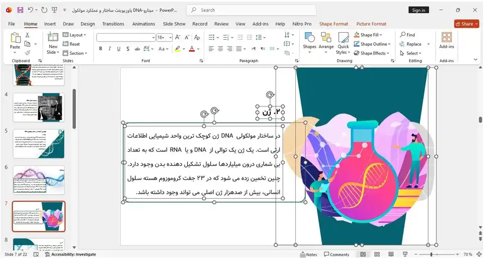The height and width of the screenshot is (259, 483).
Task: Select Normal view in status bar
Action: pyautogui.click(x=363, y=254)
